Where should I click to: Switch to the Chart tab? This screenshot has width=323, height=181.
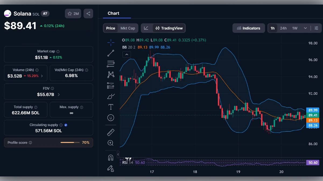click(x=113, y=13)
